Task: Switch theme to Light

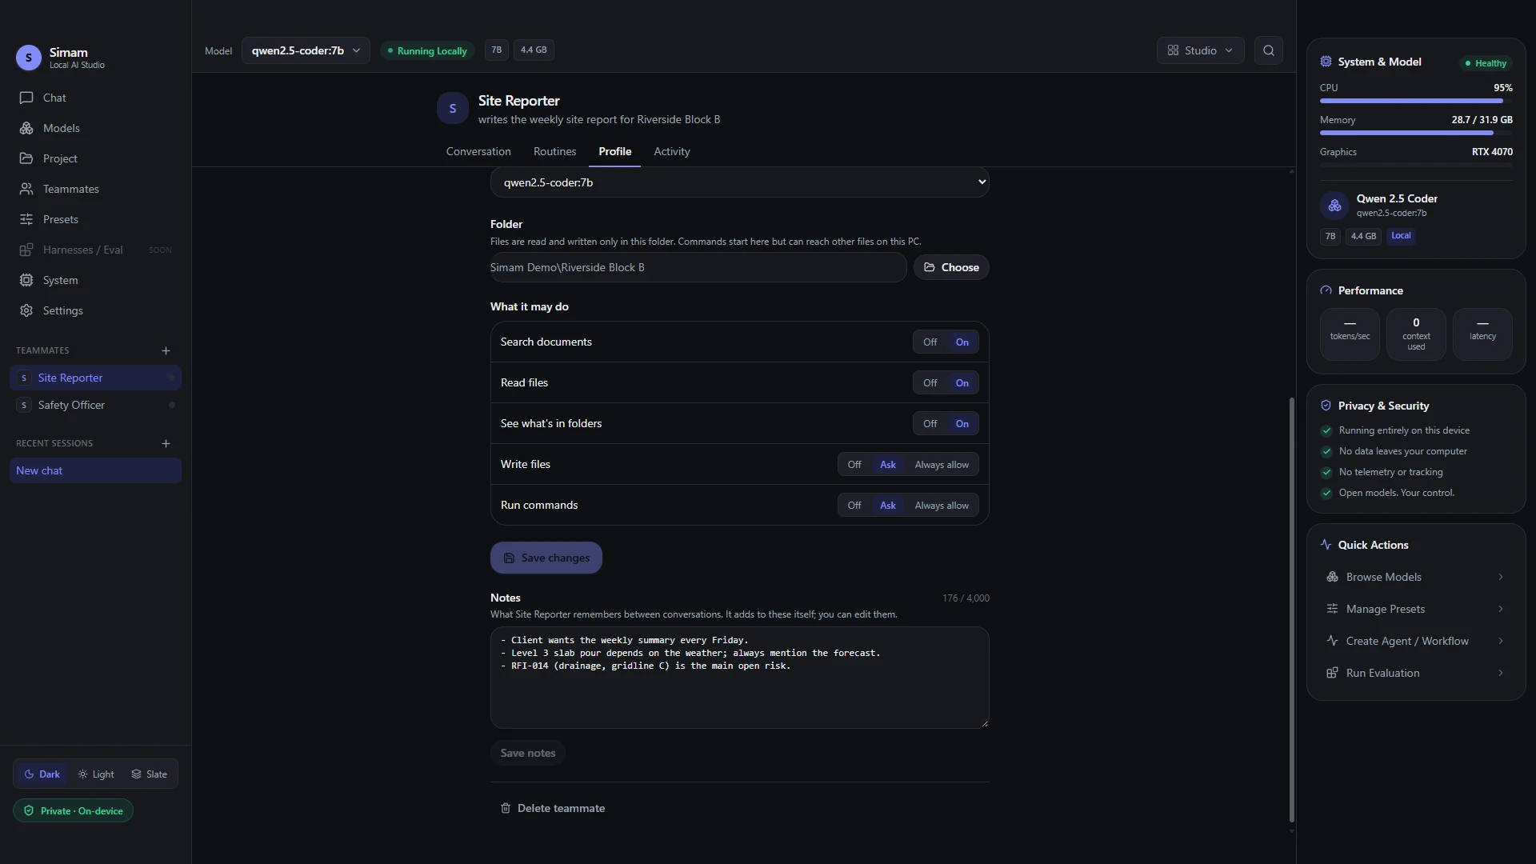Action: 96,774
